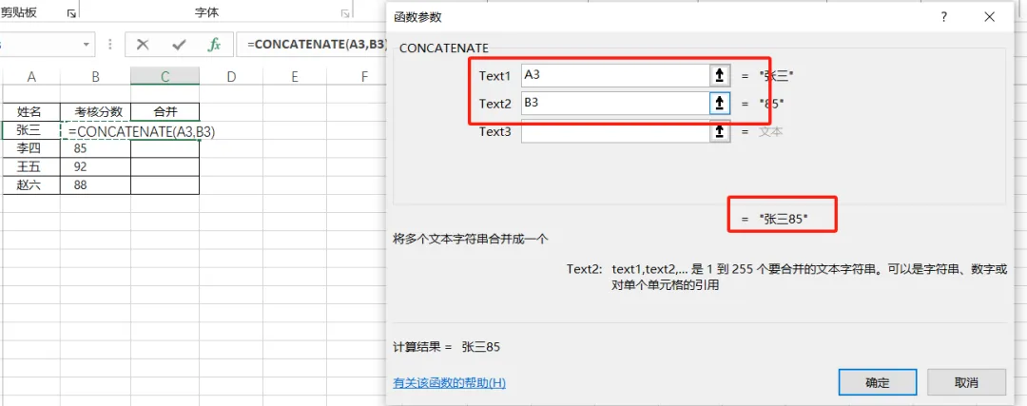Collapse dialog using Text1 range selector icon
The width and height of the screenshot is (1027, 406).
[x=720, y=75]
